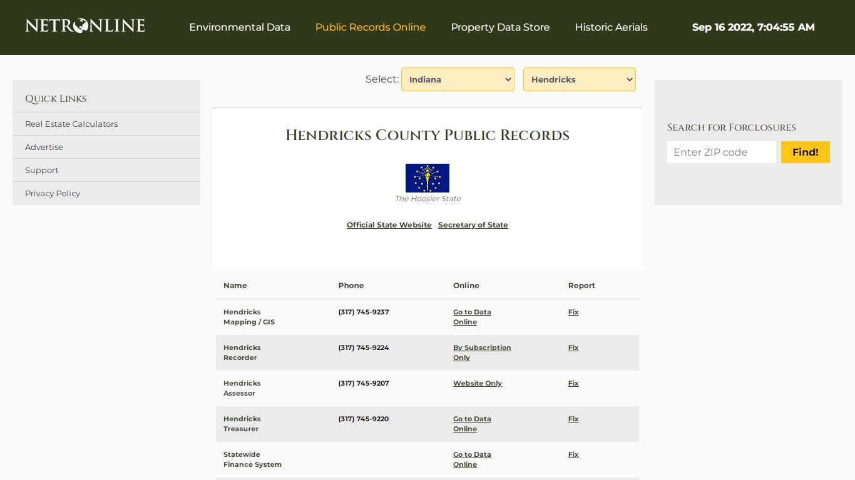Click Fix for Hendricks Mapping / GIS

573,312
